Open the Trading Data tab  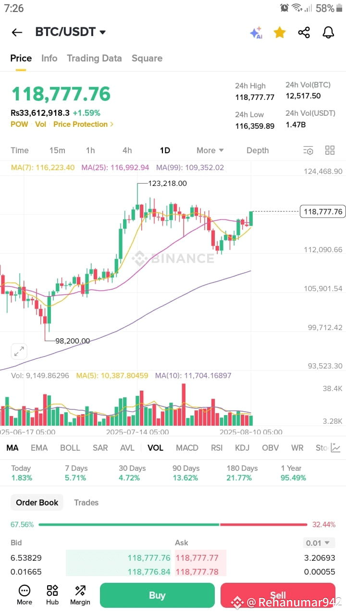tap(94, 58)
